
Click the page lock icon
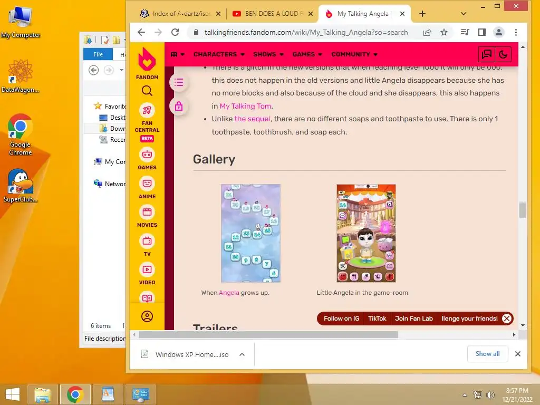(x=179, y=106)
